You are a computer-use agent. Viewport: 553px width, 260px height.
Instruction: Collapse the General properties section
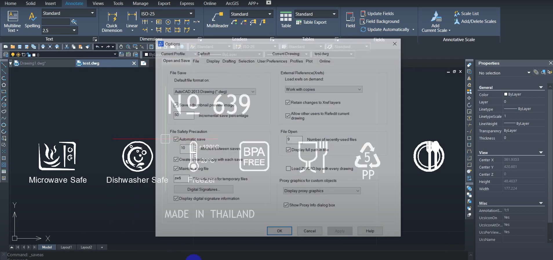click(x=541, y=87)
